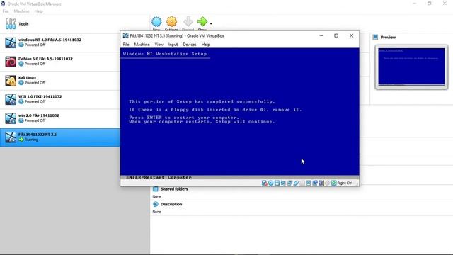Click the Right Ctrl host key label
The image size is (453, 255).
[x=345, y=183]
